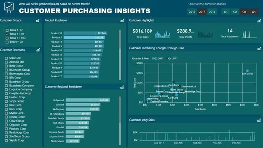Check the Skyble Corp checkbox
The image size is (263, 148).
click(x=7, y=141)
